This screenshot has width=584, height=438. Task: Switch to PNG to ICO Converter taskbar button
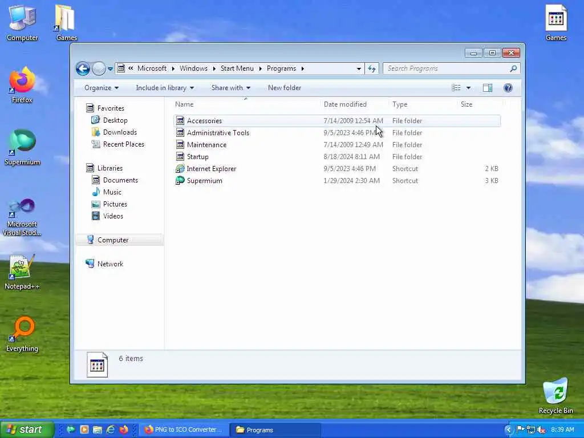[184, 430]
